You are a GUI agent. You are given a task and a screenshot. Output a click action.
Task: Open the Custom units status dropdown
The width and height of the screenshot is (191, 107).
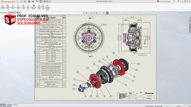pos(180,106)
